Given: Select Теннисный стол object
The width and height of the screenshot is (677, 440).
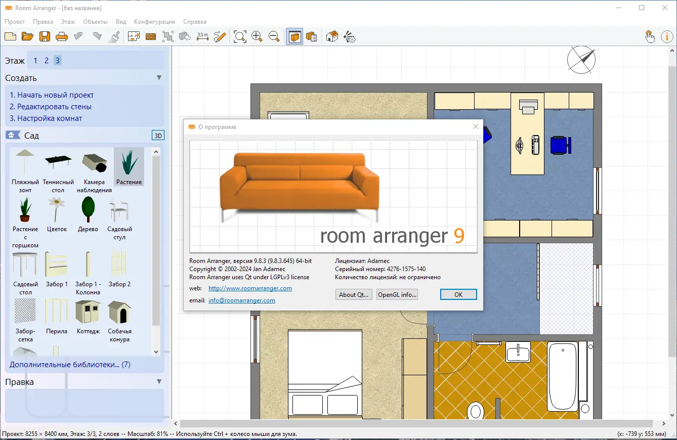Looking at the screenshot, I should [x=58, y=170].
